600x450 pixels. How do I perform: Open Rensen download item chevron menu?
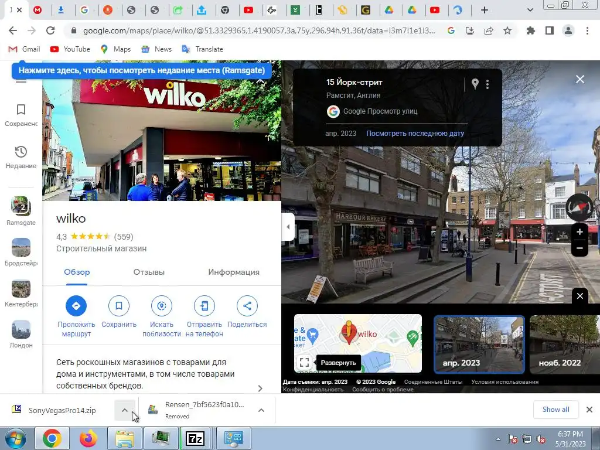point(261,410)
